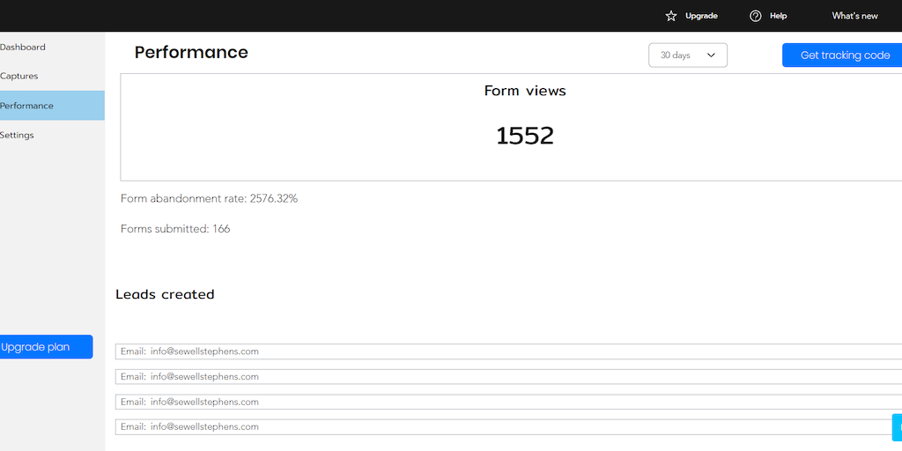
Task: Open the Help text link
Action: click(x=778, y=16)
